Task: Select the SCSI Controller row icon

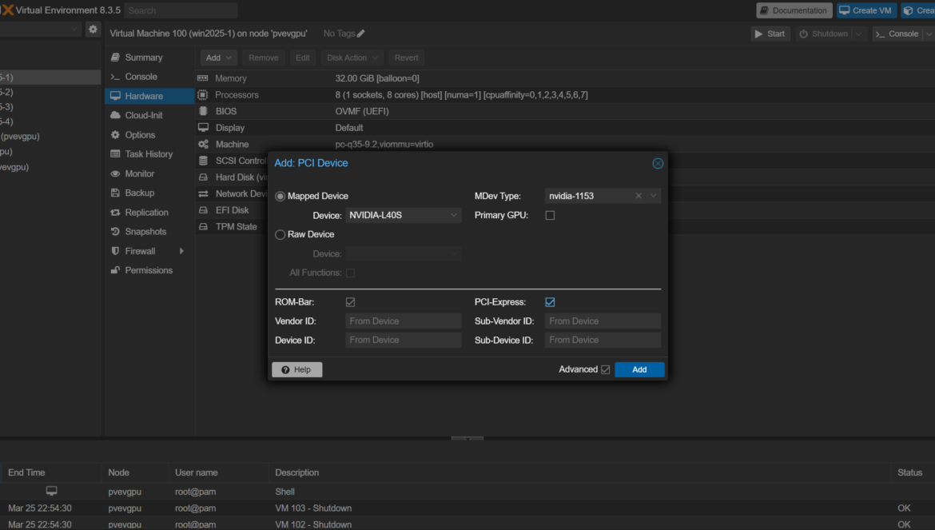Action: pos(203,161)
